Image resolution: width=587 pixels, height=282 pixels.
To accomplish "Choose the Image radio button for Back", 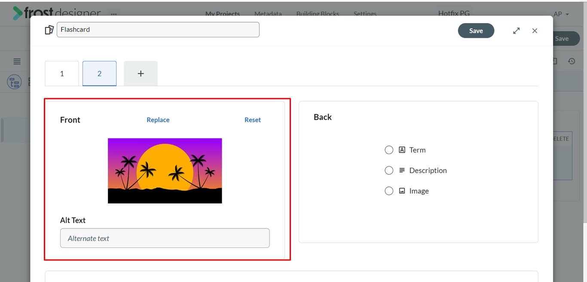I will pos(389,191).
